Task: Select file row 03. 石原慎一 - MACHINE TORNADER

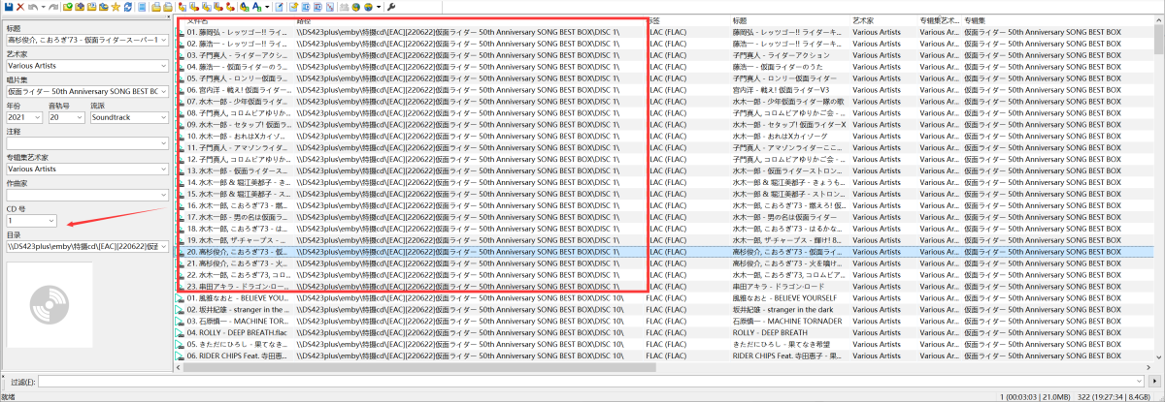Action: [666, 321]
